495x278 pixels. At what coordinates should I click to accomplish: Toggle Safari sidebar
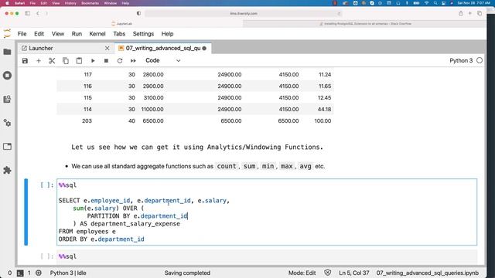tap(28, 13)
